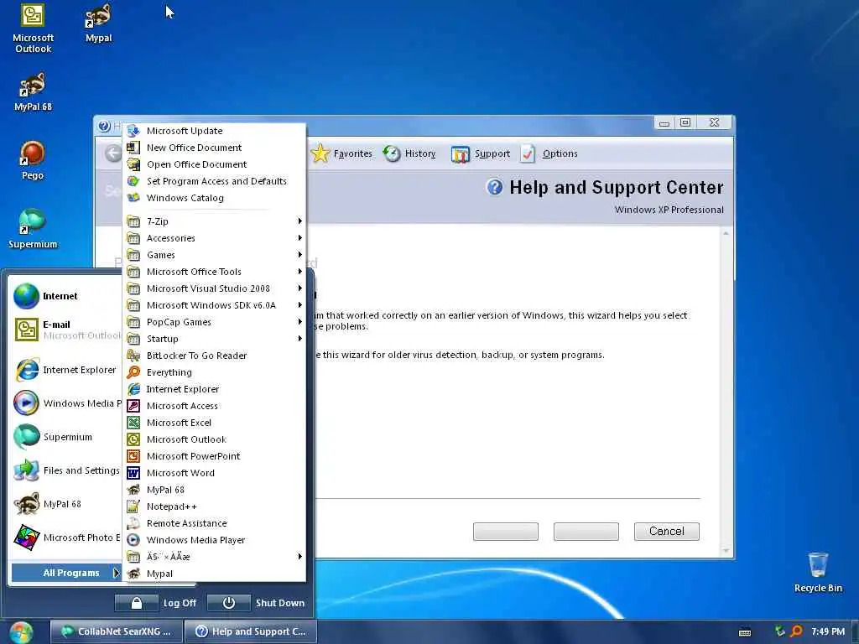Open Remote Assistance
The height and width of the screenshot is (644, 859).
[214, 523]
